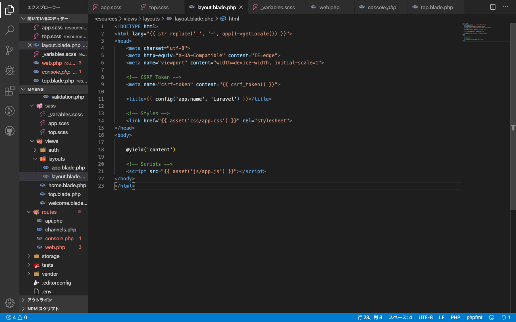Open the Extensions view
The image size is (516, 322).
click(x=10, y=91)
